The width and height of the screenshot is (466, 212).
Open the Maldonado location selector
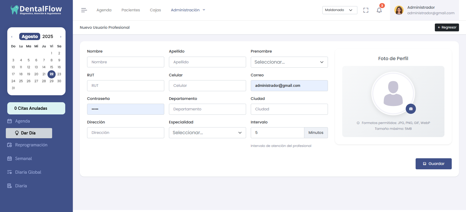coord(340,10)
